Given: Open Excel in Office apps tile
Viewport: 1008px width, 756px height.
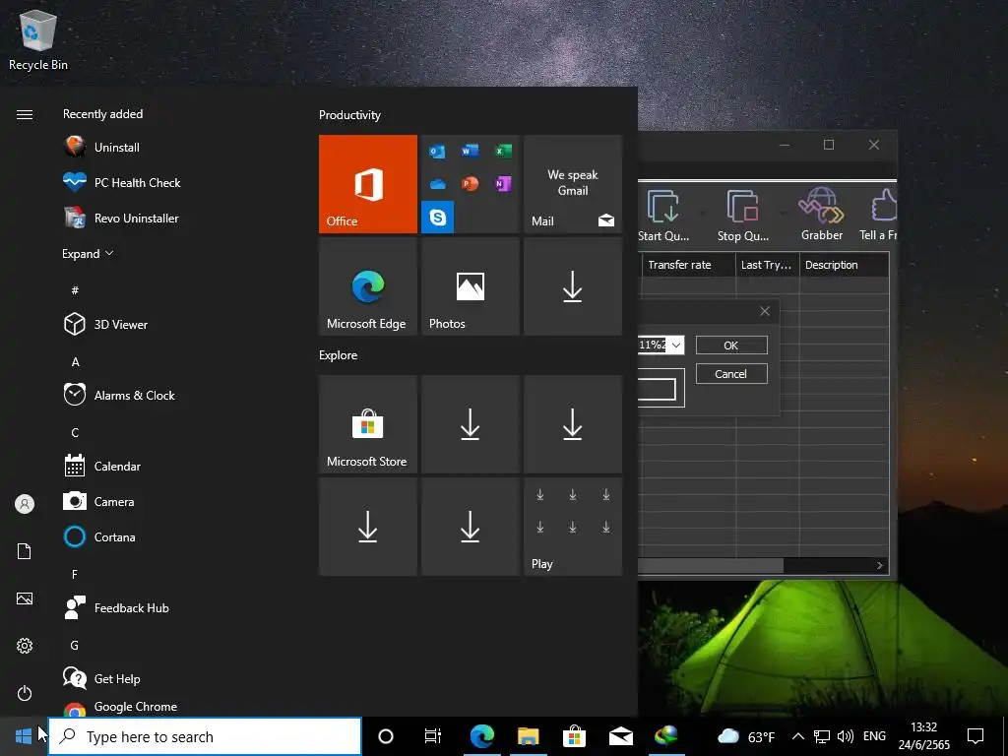Looking at the screenshot, I should [503, 151].
